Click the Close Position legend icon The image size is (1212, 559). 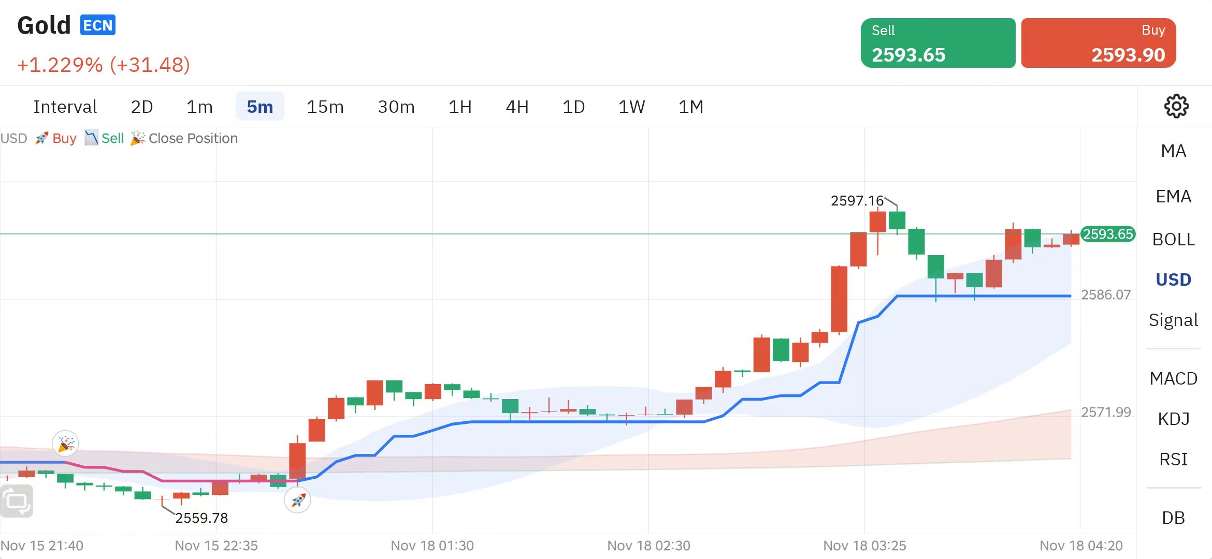pyautogui.click(x=137, y=138)
